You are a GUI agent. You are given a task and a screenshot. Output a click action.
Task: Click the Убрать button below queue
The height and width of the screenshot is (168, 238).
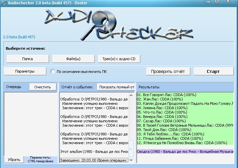tap(14, 160)
